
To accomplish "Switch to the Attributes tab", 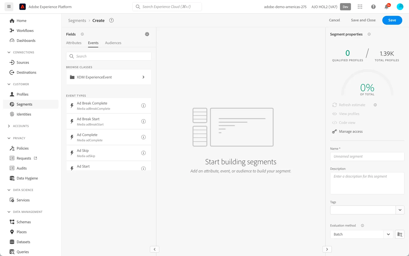I will pyautogui.click(x=74, y=43).
